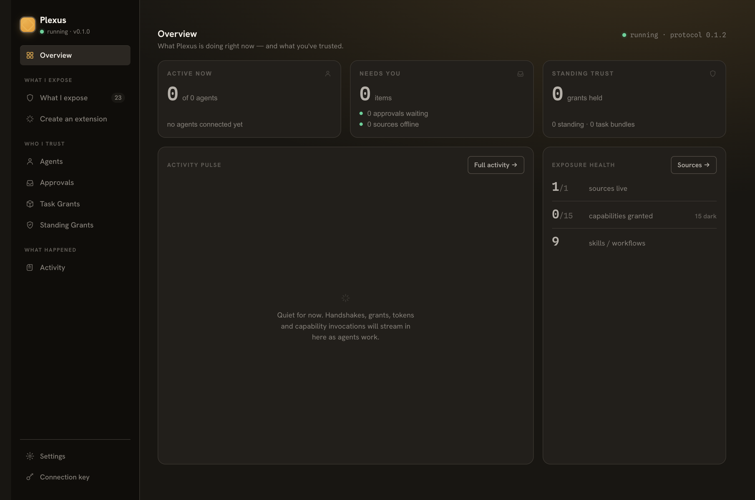
Task: Click the 'sources live' row
Action: (x=634, y=188)
